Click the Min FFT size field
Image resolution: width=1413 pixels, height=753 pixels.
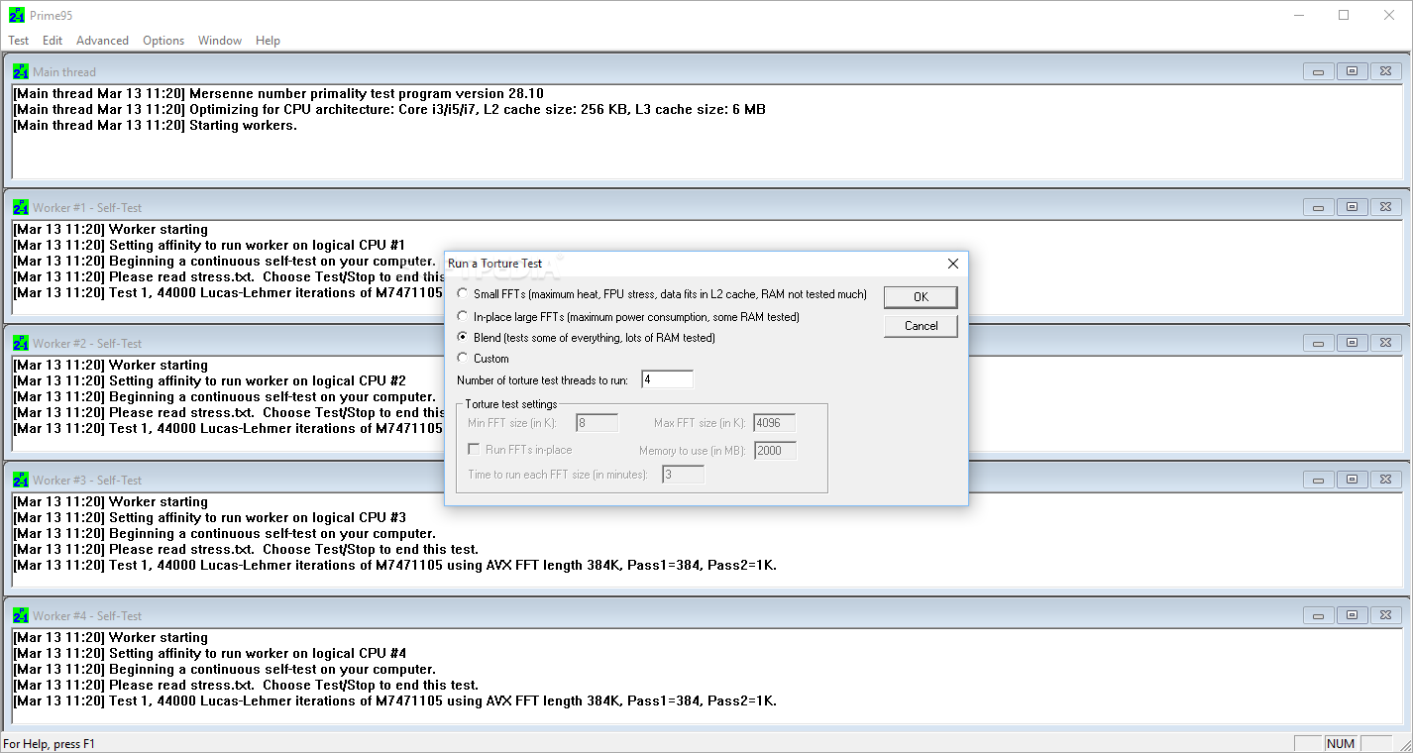pos(597,423)
